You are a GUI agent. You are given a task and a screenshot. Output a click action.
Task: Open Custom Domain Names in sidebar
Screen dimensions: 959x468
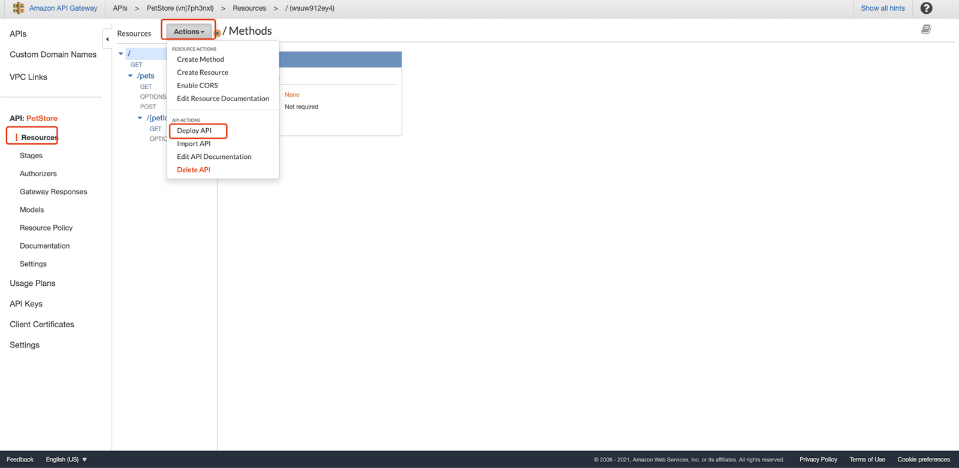coord(53,55)
